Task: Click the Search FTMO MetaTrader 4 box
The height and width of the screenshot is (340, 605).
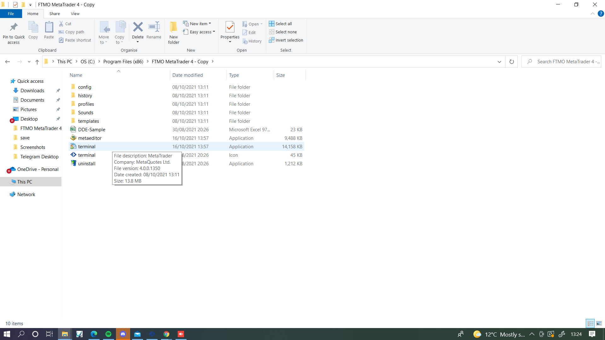Action: pos(562,62)
